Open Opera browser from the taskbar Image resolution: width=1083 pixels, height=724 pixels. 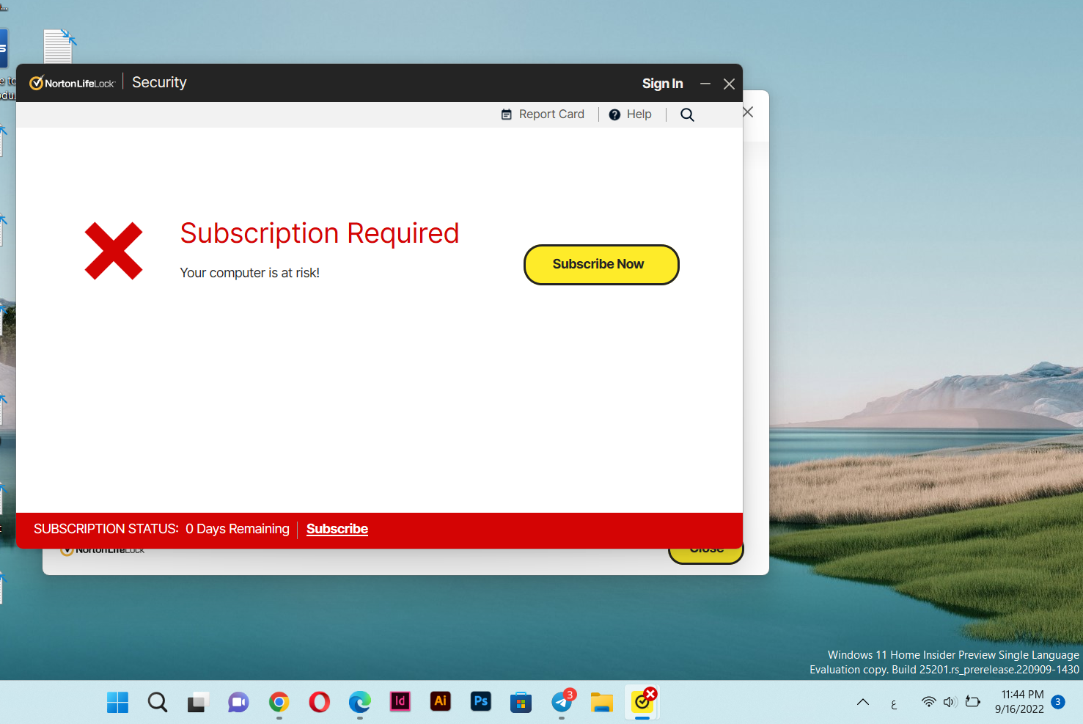319,702
